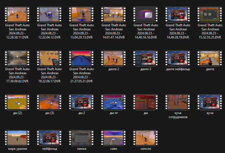Select video thumbnail dated 12.28.38.11.DVR
Image resolution: width=225 pixels, height=153 pixels.
point(17,14)
